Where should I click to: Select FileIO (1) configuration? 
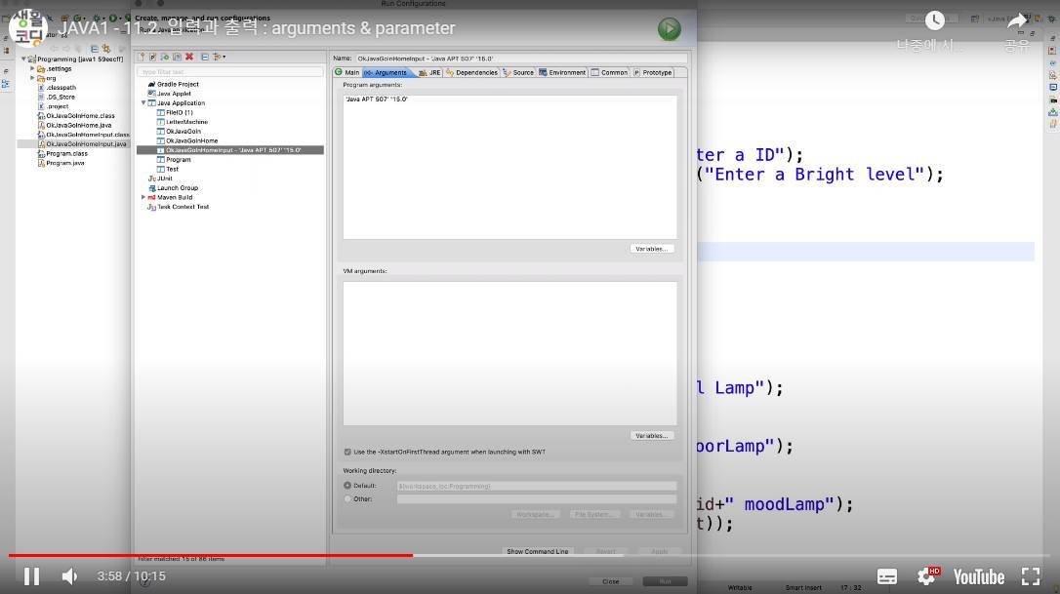point(180,113)
